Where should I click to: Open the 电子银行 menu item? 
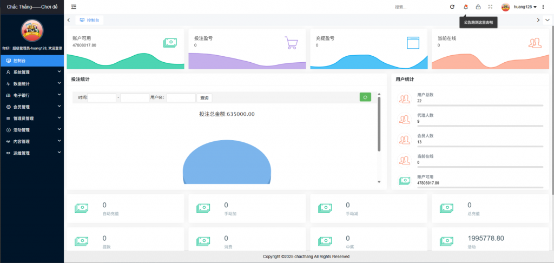pyautogui.click(x=32, y=95)
